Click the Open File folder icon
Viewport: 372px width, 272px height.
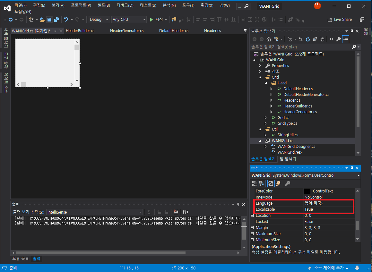click(x=42, y=20)
